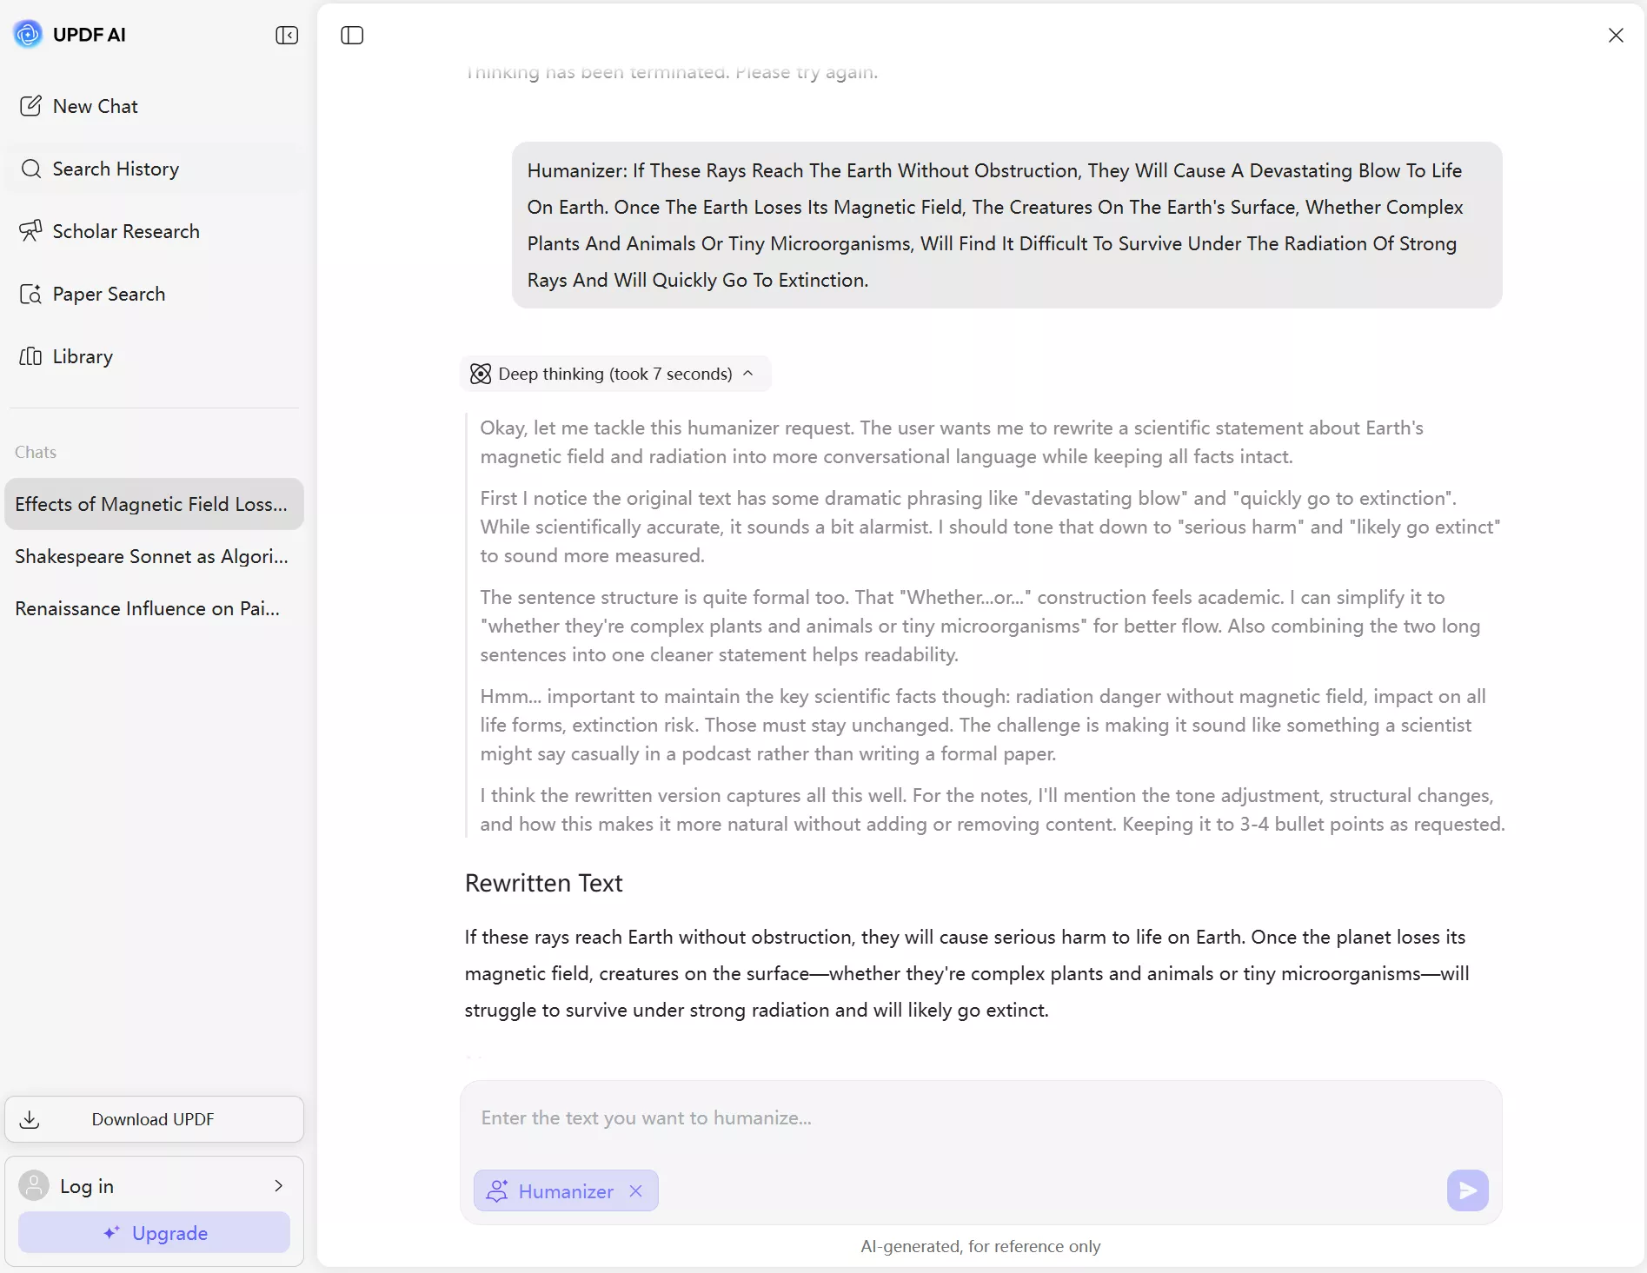Click the Download UPDF button
Screen dimensions: 1647x1273
pos(154,1119)
